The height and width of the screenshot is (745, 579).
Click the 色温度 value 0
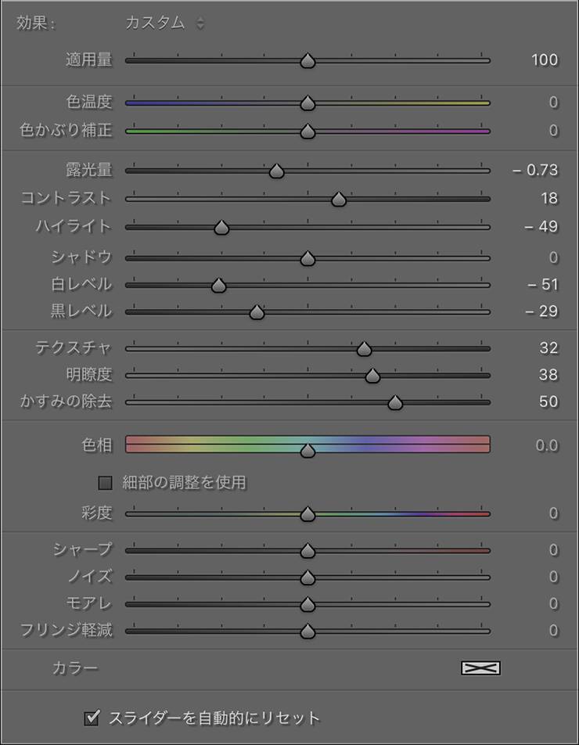coord(553,103)
